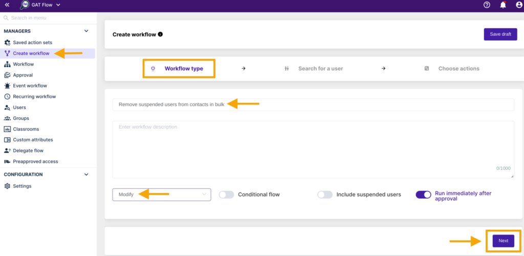524x256 pixels.
Task: Turn on Include suspended users toggle
Action: coord(324,195)
